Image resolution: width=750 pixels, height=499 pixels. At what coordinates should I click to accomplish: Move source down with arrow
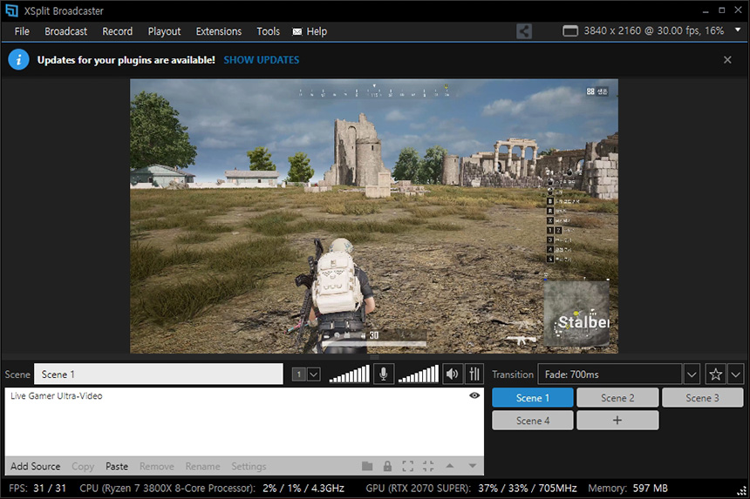coord(472,466)
